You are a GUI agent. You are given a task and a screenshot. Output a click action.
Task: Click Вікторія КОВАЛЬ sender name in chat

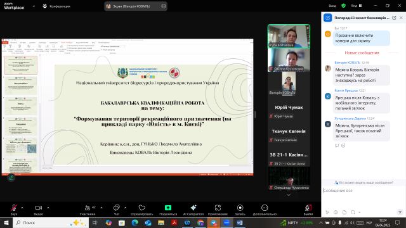click(x=347, y=63)
